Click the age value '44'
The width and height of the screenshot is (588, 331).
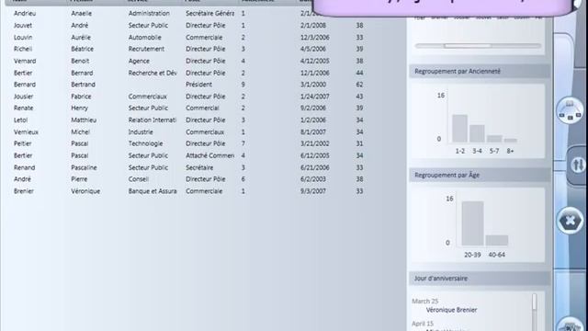tap(359, 73)
